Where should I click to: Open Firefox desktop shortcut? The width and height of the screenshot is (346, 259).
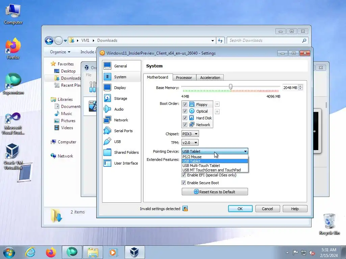pyautogui.click(x=13, y=49)
